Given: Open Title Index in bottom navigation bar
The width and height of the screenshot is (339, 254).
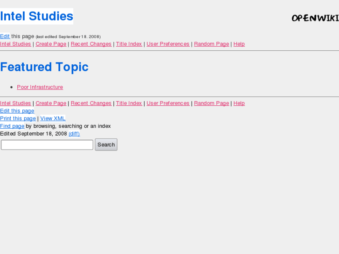Looking at the screenshot, I should coord(129,103).
